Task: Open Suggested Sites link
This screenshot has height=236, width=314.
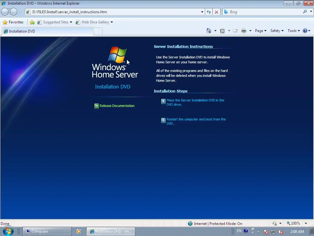Action: pyautogui.click(x=55, y=22)
